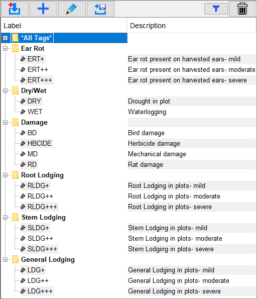Click the tag icon beside ERT+
This screenshot has height=299, width=257.
point(23,59)
